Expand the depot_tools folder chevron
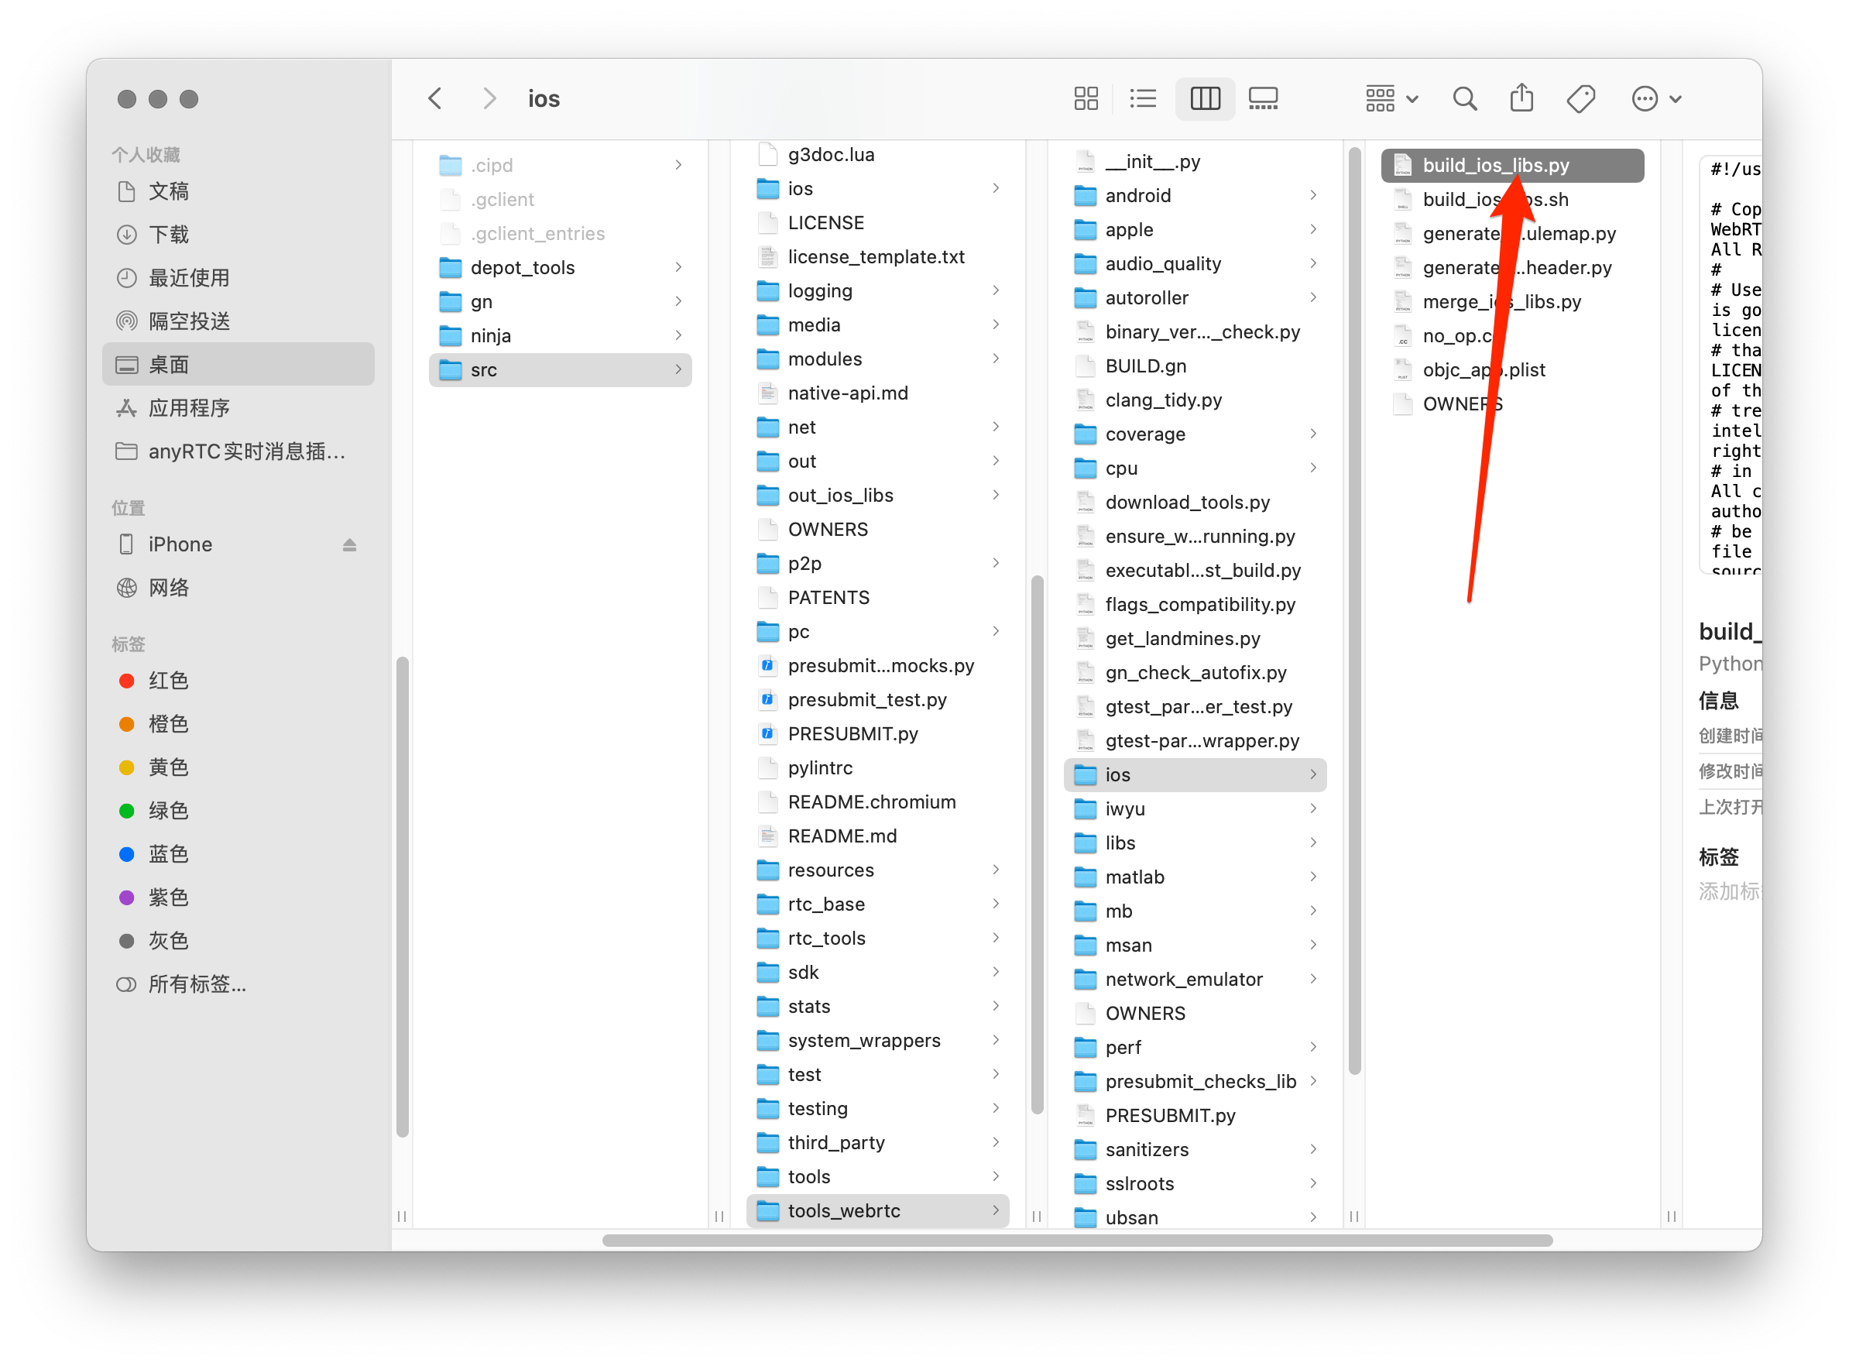Screen dimensions: 1849x1366 678,267
